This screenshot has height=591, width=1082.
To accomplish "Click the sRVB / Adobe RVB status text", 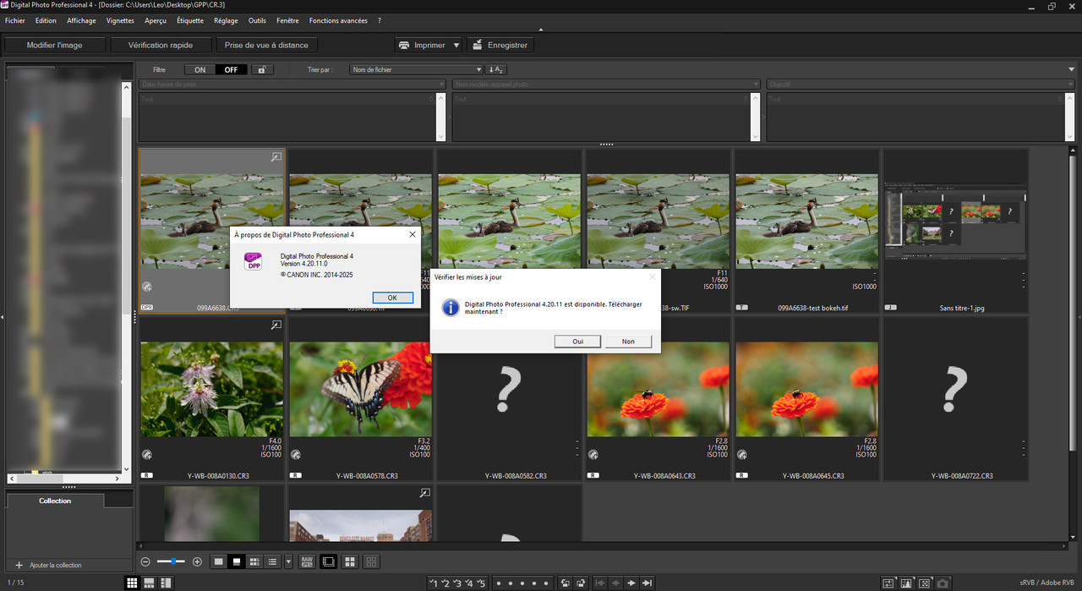I will tap(1046, 583).
